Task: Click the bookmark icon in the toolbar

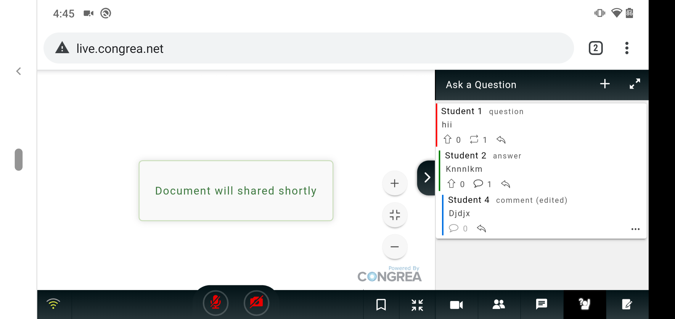Action: (381, 304)
